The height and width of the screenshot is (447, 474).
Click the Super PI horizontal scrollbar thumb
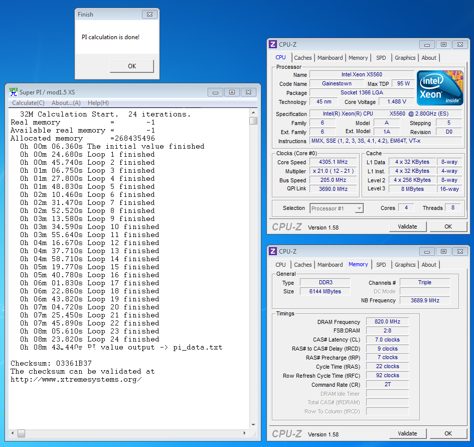[x=21, y=433]
